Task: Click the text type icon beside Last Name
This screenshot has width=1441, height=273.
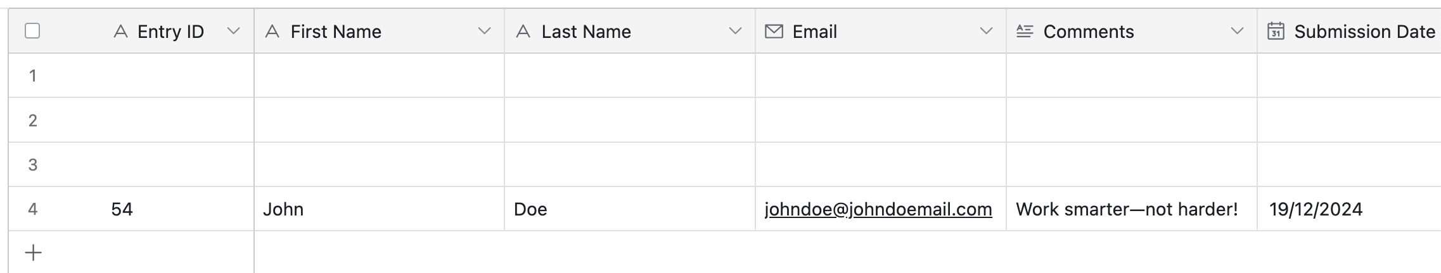Action: pyautogui.click(x=523, y=32)
